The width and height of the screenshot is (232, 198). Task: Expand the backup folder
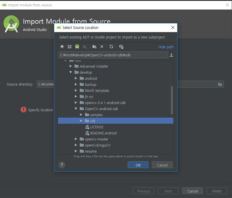[x=76, y=84]
